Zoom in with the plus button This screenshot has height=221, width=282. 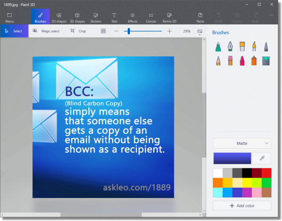point(169,32)
